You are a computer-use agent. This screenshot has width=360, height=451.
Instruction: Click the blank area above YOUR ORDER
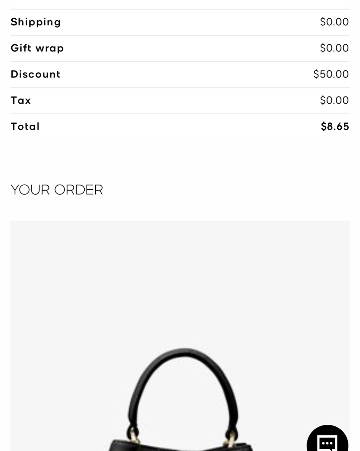(x=180, y=160)
